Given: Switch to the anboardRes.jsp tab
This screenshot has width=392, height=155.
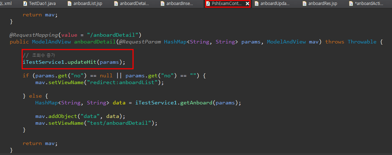Looking at the screenshot, I should (x=323, y=4).
